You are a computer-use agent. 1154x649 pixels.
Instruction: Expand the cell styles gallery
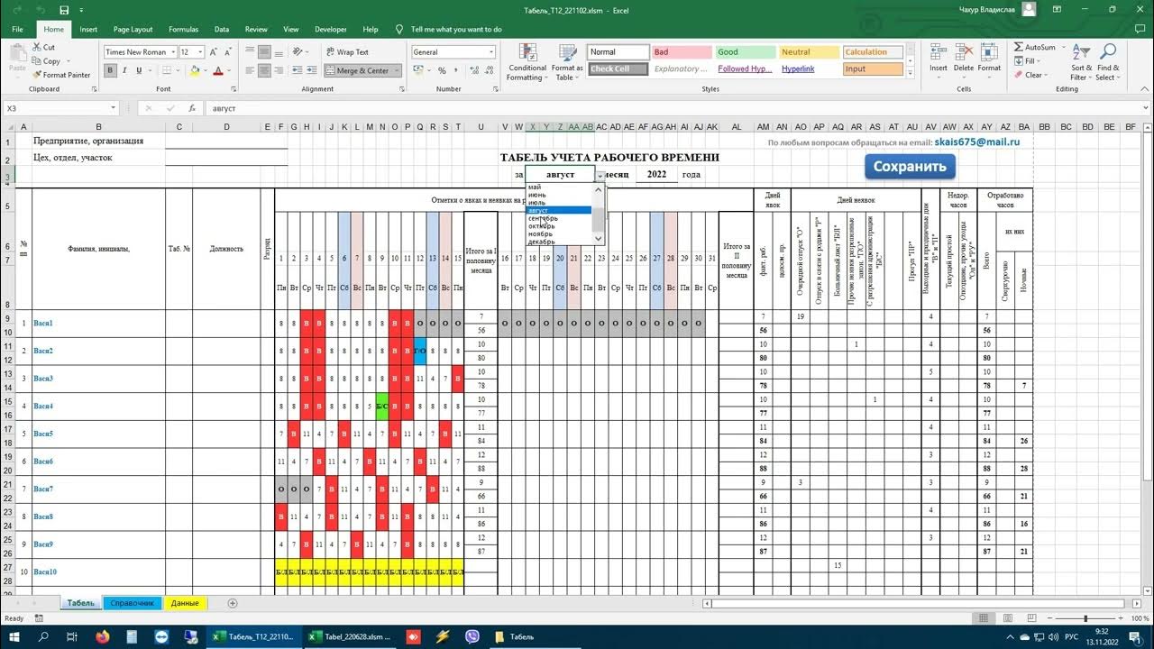coord(911,74)
